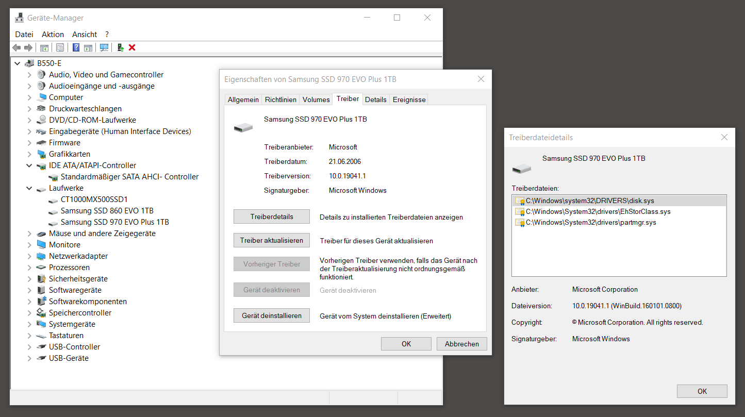Expand the Systemgeräte node arrow

pos(30,324)
